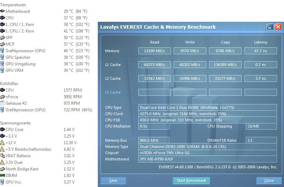Image resolution: width=284 pixels, height=187 pixels.
Task: Click the Start Benchmark button
Action: point(191,180)
